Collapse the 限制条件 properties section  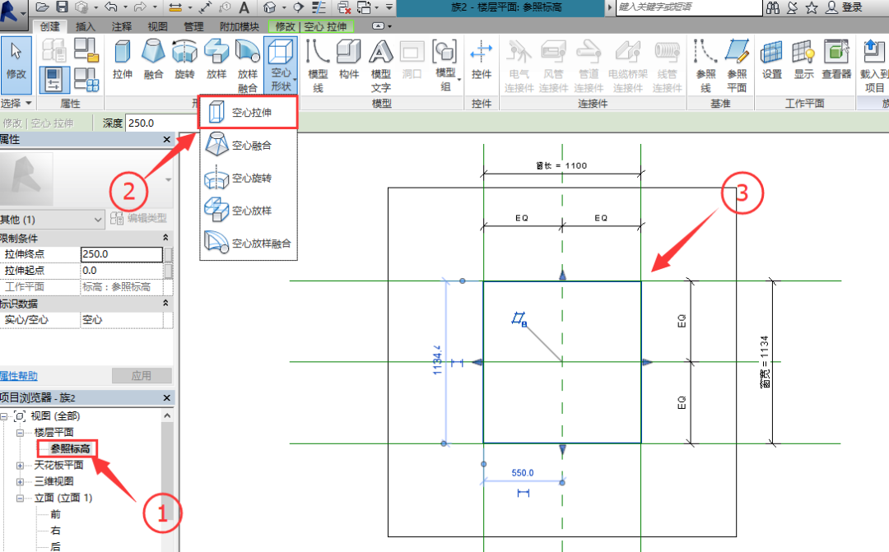point(165,238)
